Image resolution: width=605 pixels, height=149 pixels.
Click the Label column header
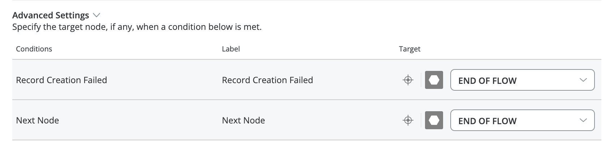click(231, 49)
